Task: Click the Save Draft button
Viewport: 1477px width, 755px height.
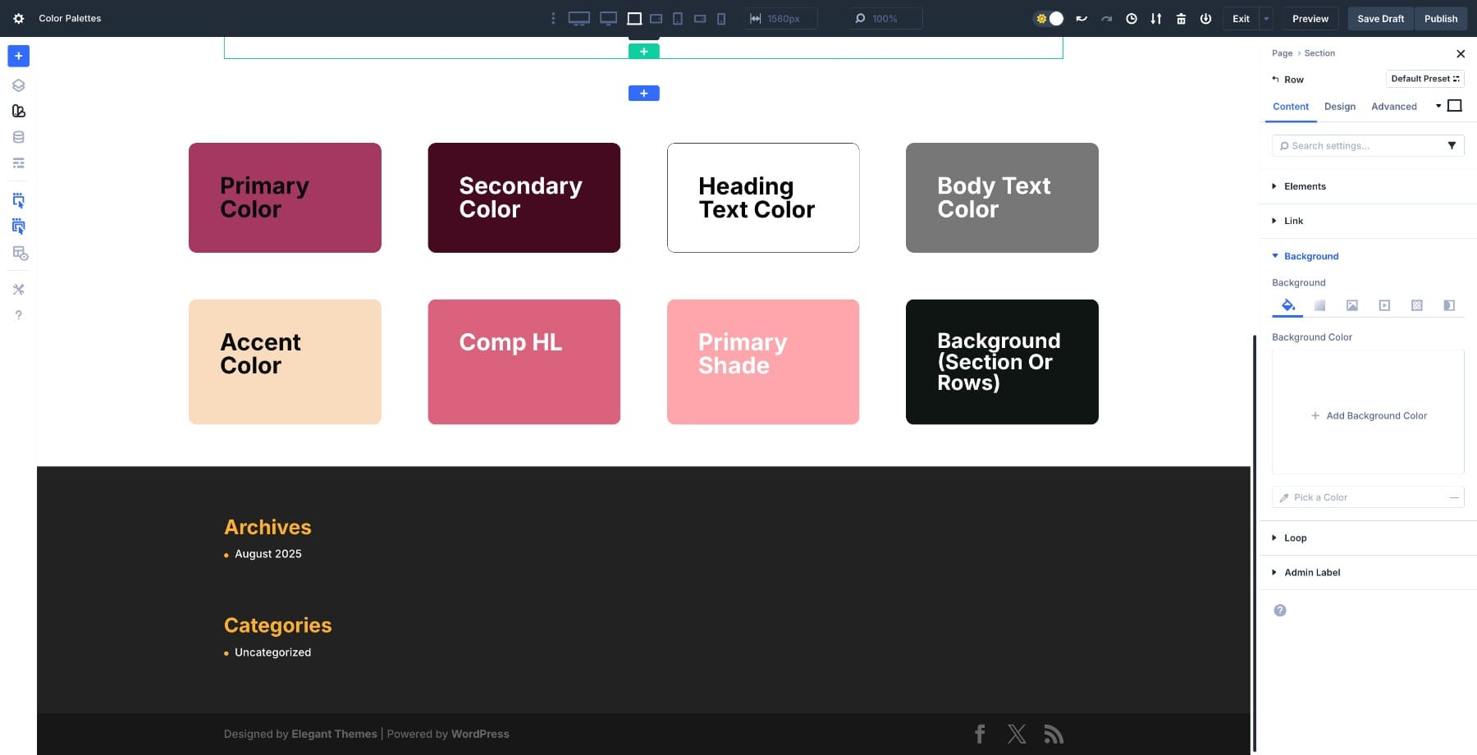Action: [x=1380, y=18]
